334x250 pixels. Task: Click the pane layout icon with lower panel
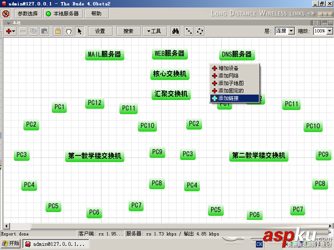coord(325,23)
